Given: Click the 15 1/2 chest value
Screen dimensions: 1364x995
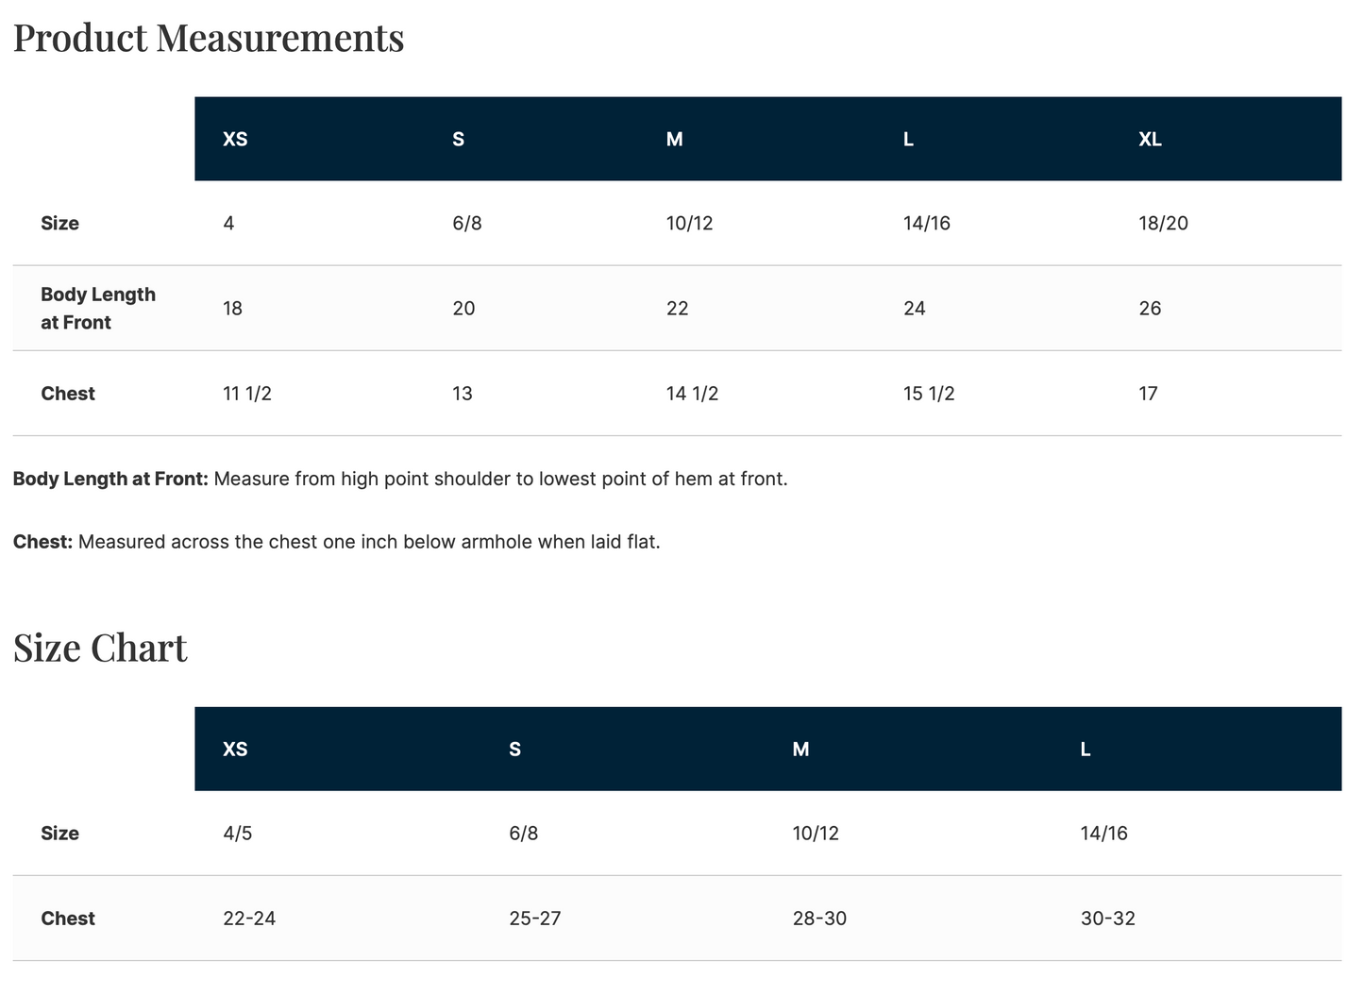Looking at the screenshot, I should [929, 394].
